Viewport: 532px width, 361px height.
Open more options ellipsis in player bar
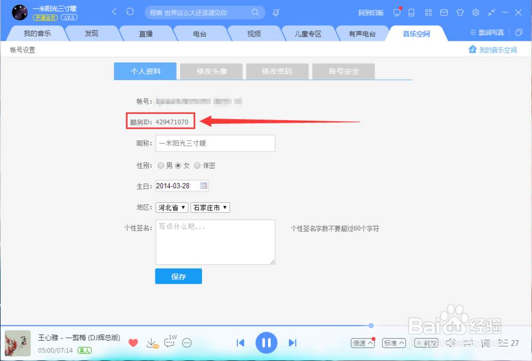pos(187,343)
